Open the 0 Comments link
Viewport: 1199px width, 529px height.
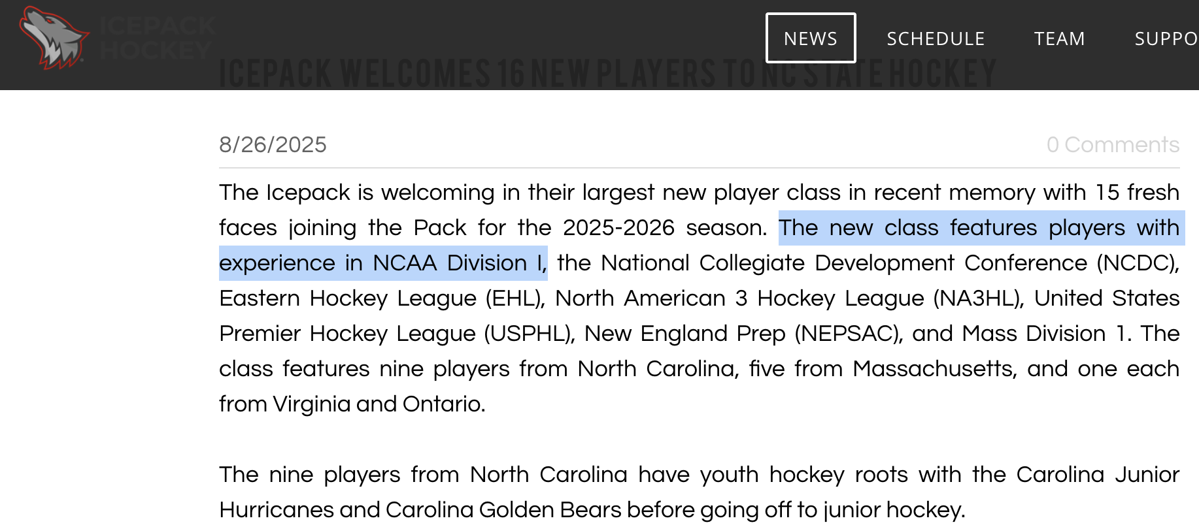1113,144
